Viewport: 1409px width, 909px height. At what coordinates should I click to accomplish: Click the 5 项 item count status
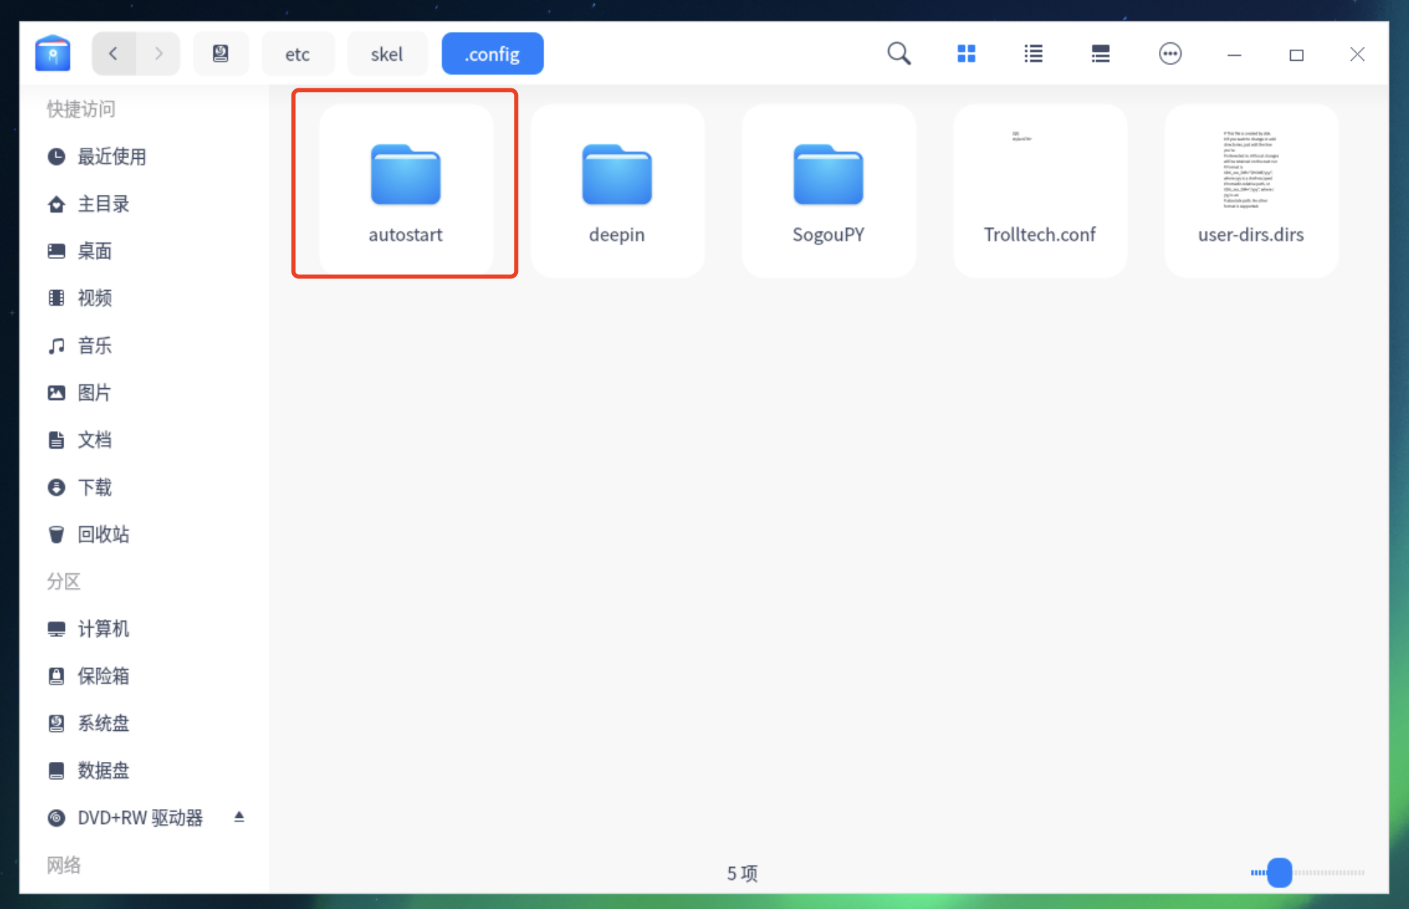742,873
